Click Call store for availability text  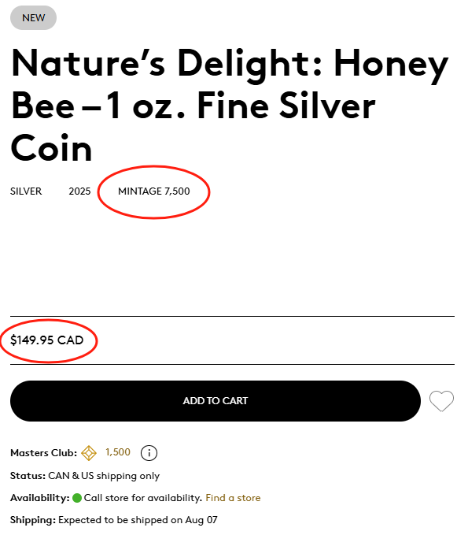[143, 498]
